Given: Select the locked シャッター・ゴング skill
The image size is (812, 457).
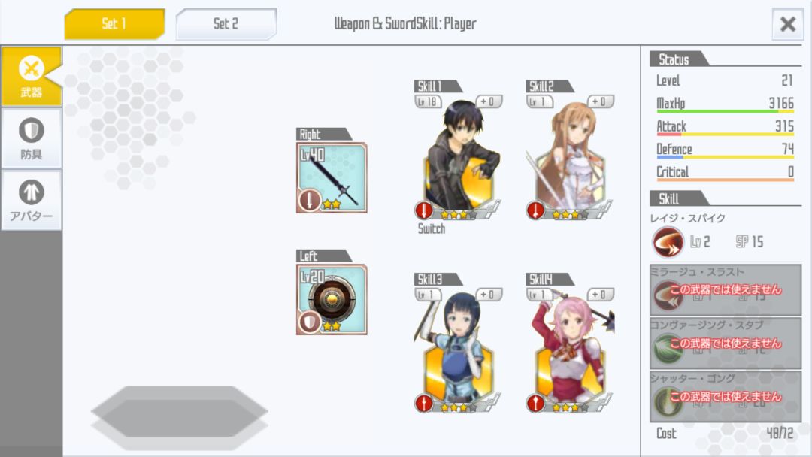Looking at the screenshot, I should pos(726,396).
